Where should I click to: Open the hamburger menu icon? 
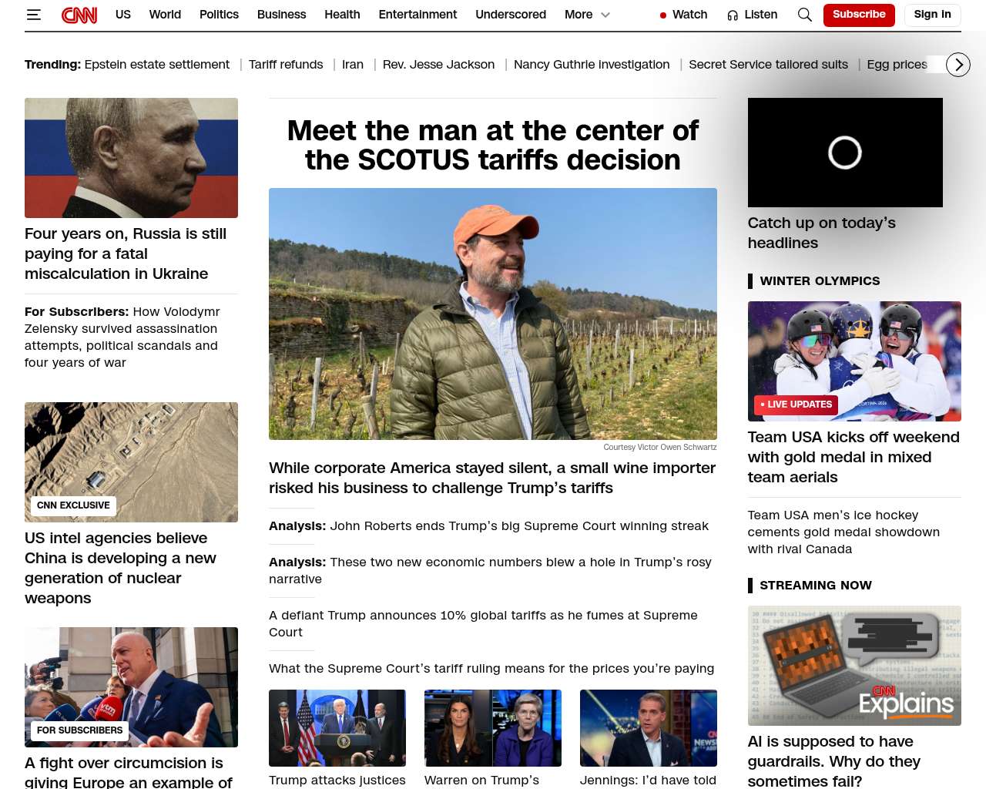(x=33, y=15)
